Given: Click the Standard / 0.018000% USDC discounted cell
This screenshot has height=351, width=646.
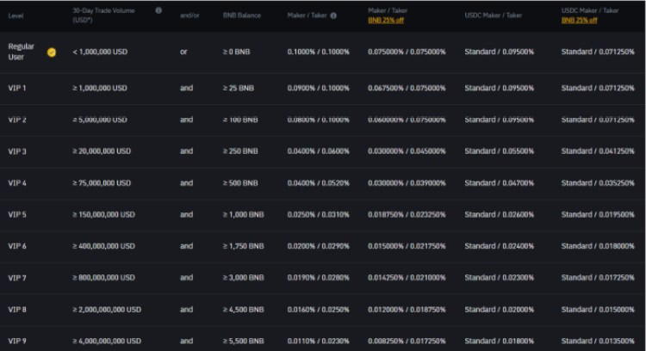Looking at the screenshot, I should pos(598,246).
